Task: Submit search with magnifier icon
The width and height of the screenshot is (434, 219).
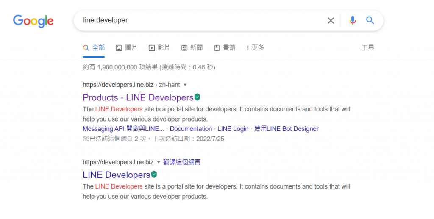Action: click(370, 20)
